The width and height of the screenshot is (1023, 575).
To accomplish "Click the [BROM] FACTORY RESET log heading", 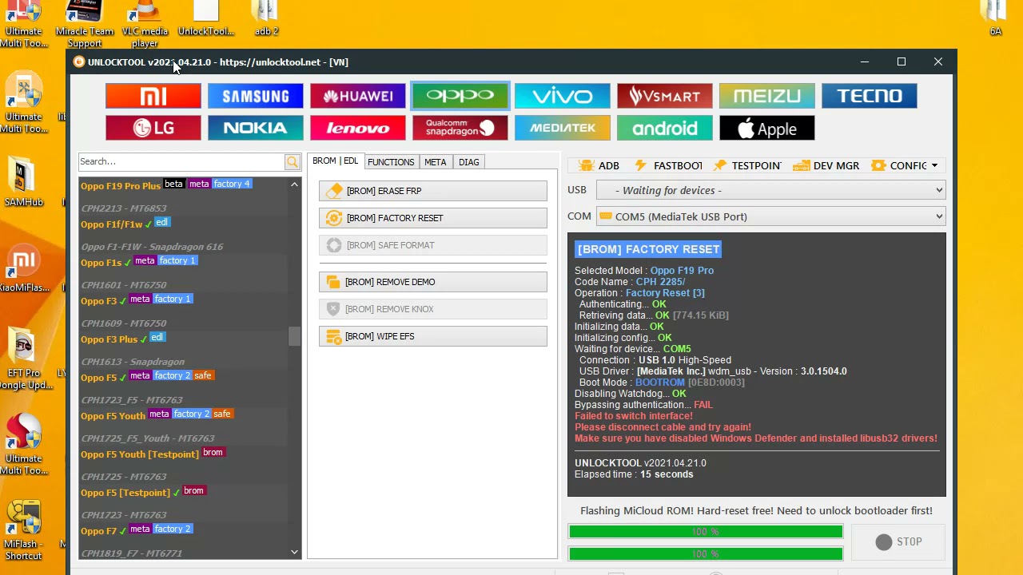I will (x=648, y=249).
